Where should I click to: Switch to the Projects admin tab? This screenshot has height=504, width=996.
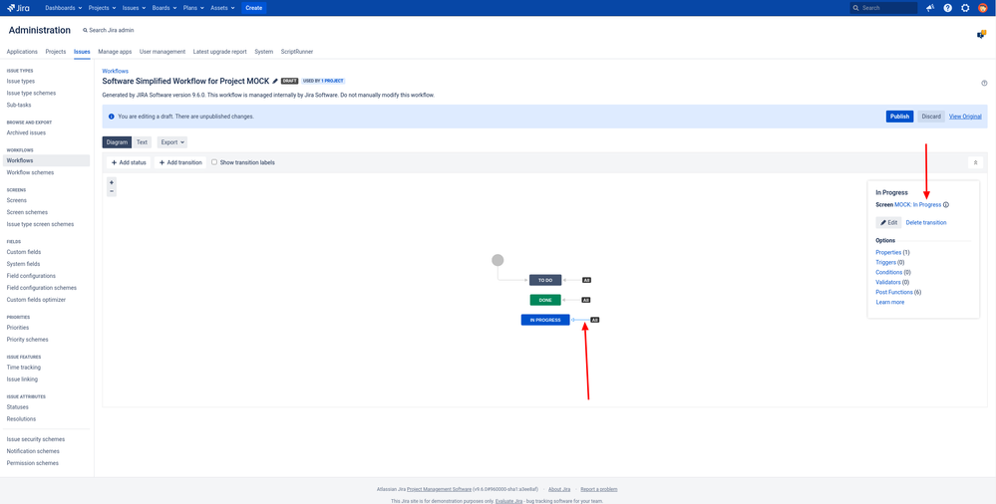pyautogui.click(x=56, y=52)
